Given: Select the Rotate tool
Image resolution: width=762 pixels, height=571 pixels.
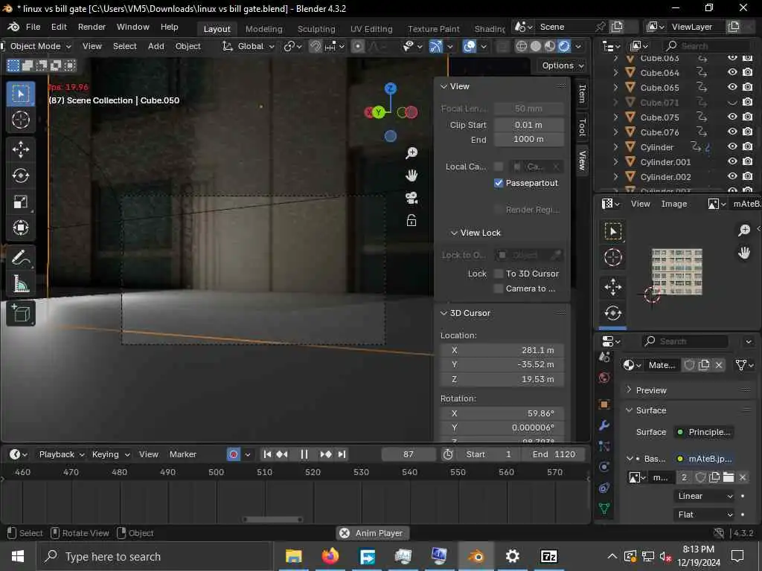Looking at the screenshot, I should pos(20,175).
